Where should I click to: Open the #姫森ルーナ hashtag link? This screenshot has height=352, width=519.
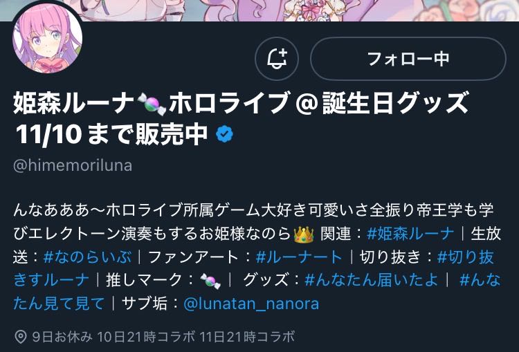pyautogui.click(x=410, y=234)
